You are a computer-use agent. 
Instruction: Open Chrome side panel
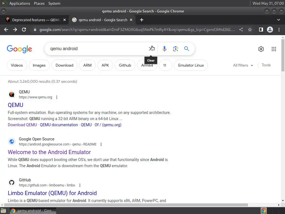tap(261, 30)
